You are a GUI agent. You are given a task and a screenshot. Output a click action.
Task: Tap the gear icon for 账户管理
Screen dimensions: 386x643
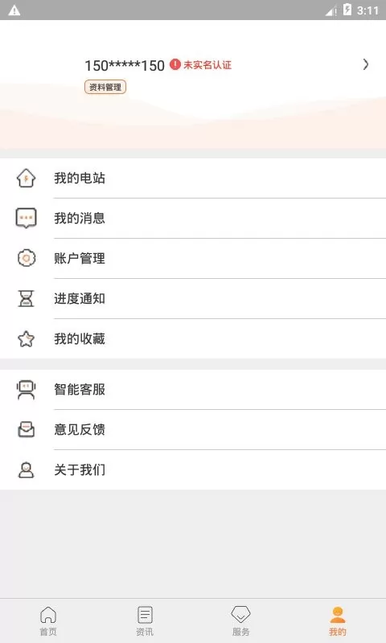(27, 258)
